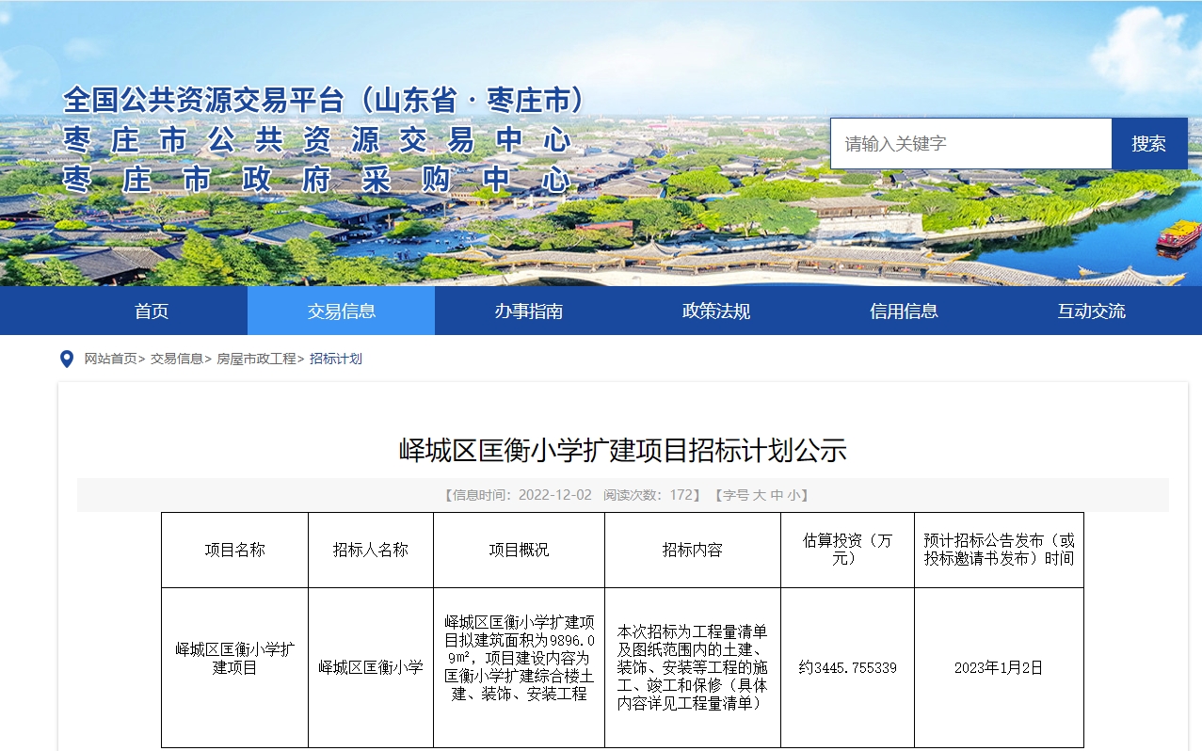Click the 项目名称 column header
Image resolution: width=1202 pixels, height=751 pixels.
tap(234, 551)
